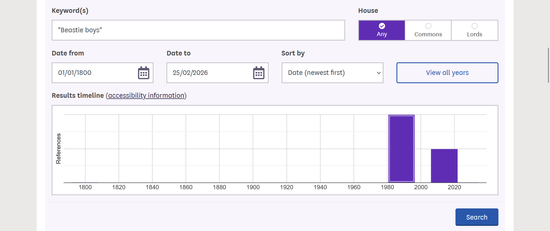Viewport: 550px width, 231px height.
Task: Click the Date to text field
Action: 209,73
